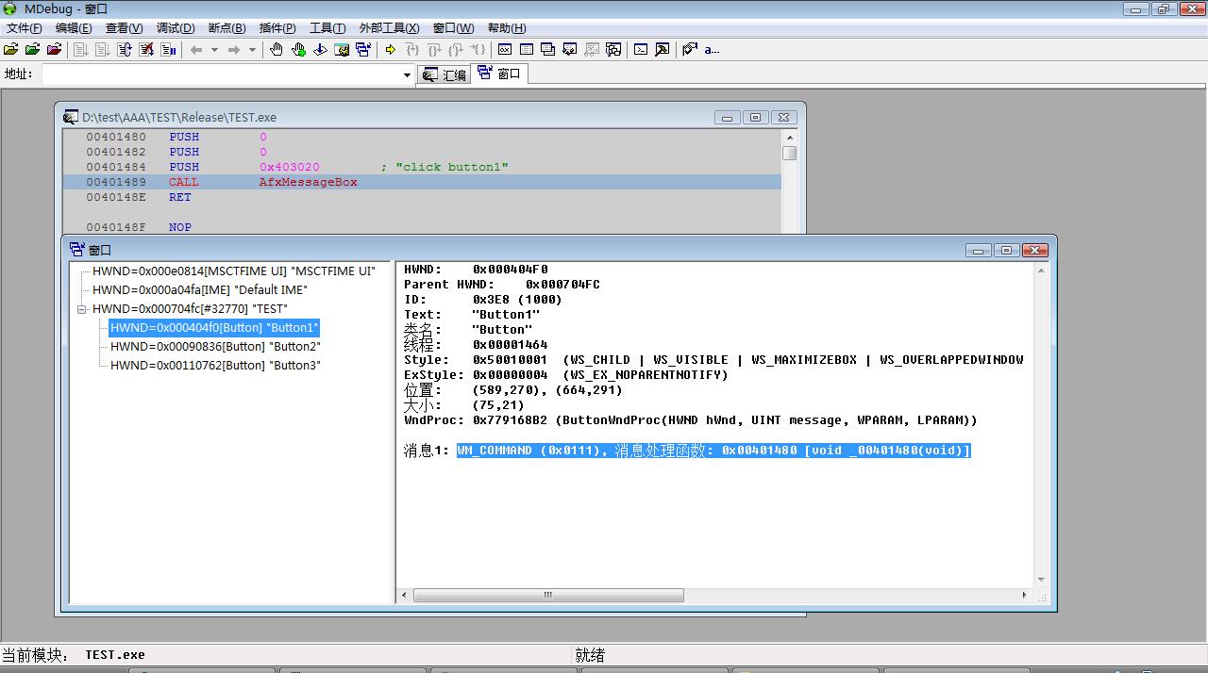Click the command console toolbar icon

coord(641,50)
